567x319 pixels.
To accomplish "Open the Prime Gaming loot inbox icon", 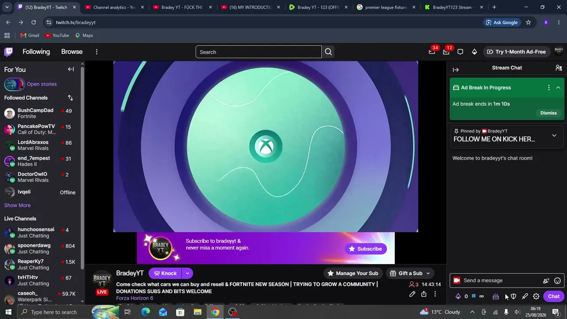I will point(432,52).
